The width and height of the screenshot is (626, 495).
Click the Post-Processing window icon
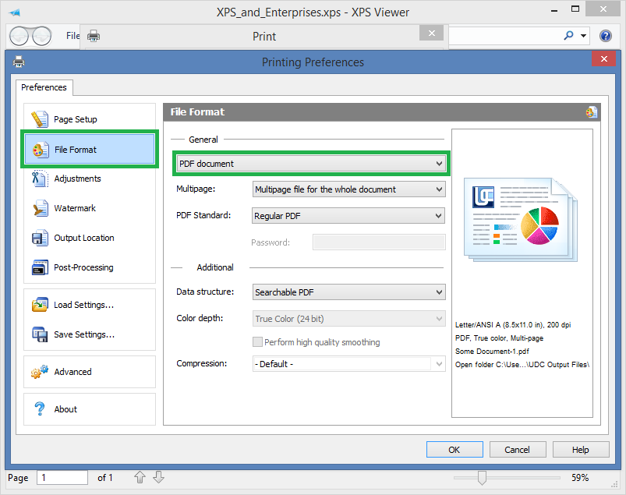(x=40, y=267)
